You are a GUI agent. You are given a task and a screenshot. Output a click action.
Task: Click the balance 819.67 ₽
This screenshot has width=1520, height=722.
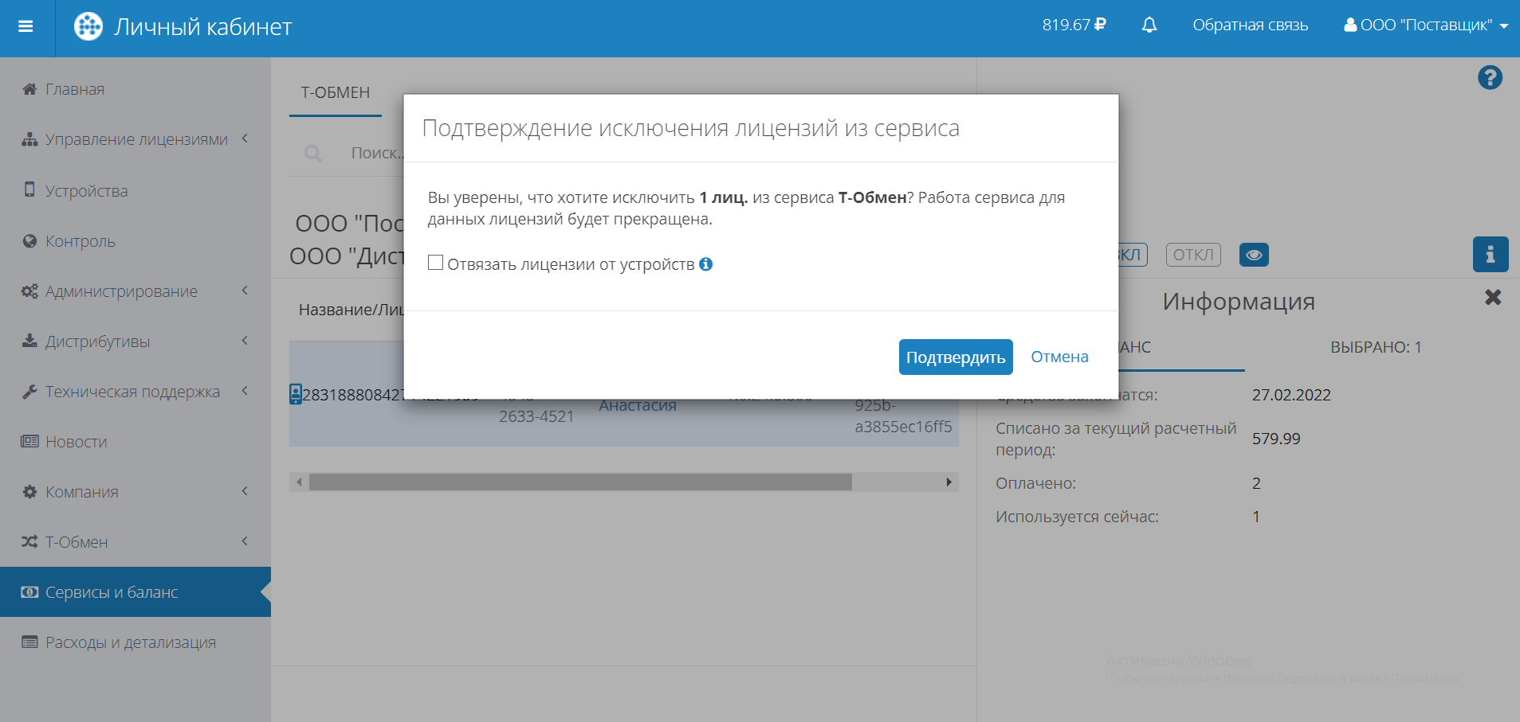tap(1074, 25)
